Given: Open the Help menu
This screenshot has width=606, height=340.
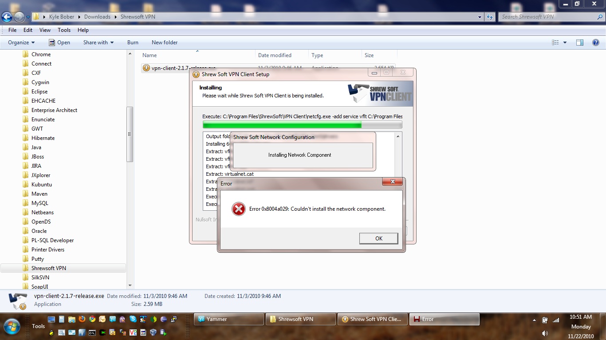Looking at the screenshot, I should point(83,30).
